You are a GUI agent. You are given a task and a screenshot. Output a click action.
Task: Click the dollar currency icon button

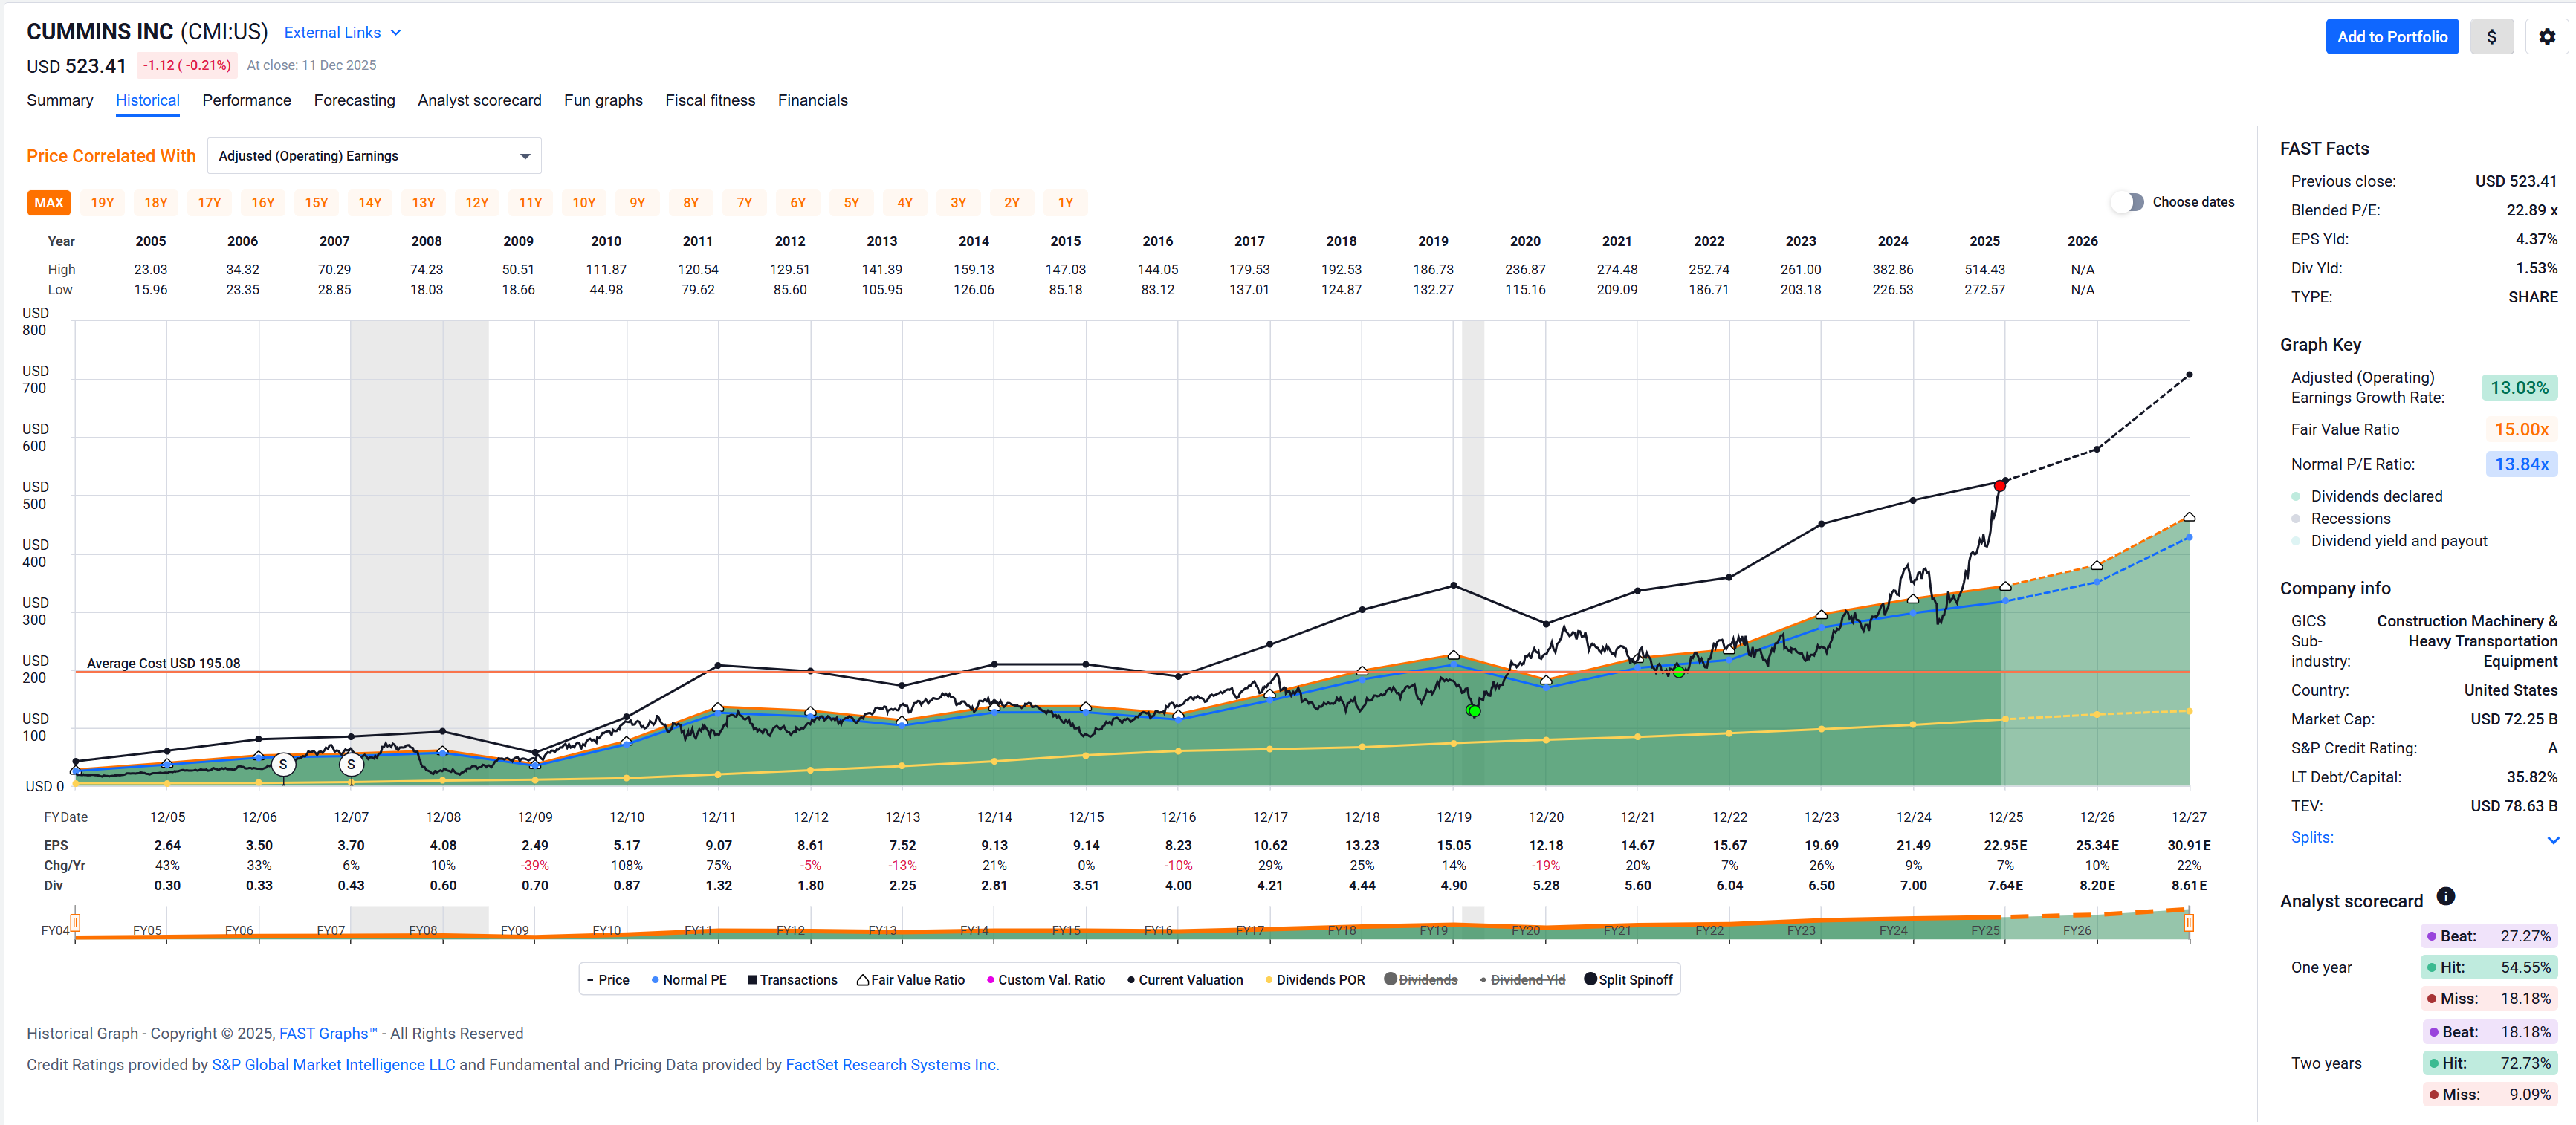2491,37
